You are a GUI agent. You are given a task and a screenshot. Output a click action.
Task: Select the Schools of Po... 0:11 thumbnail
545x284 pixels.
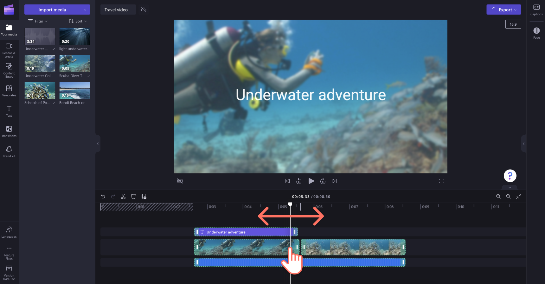[x=40, y=90]
